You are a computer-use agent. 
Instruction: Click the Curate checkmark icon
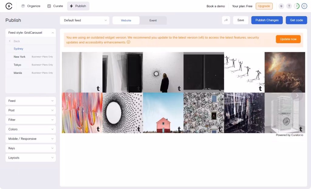(x=49, y=6)
